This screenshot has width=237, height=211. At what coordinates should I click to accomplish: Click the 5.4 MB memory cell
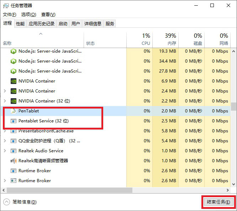pos(165,141)
